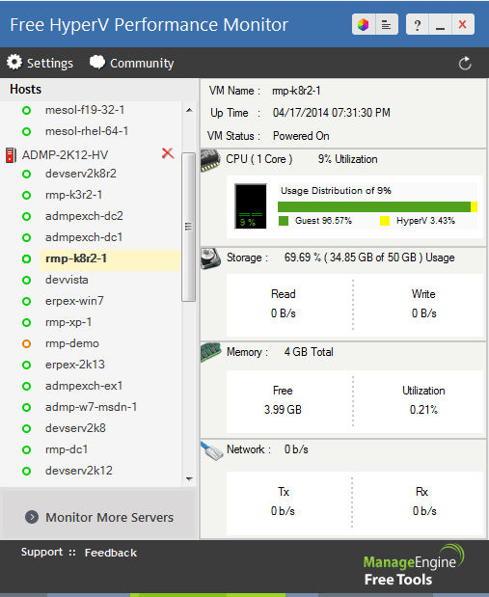Click the Memory RAM icon

coord(210,352)
